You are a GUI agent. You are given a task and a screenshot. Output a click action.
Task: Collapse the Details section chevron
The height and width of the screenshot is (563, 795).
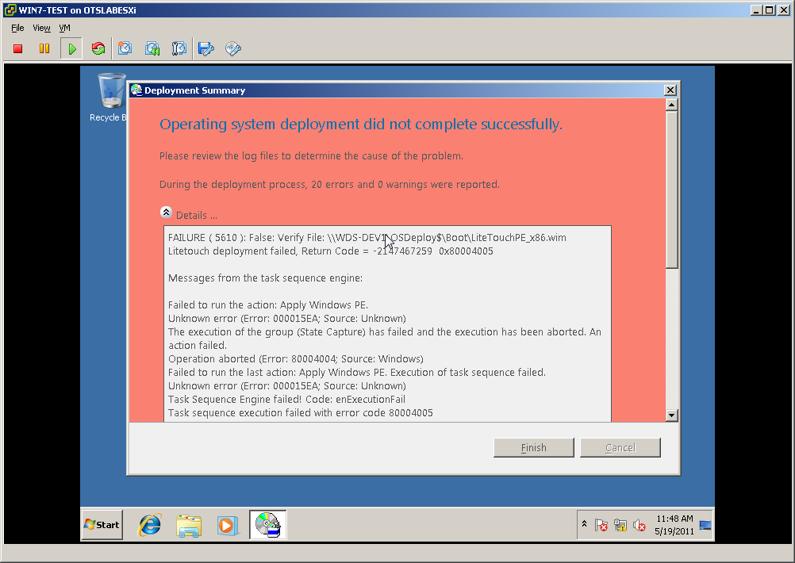166,213
